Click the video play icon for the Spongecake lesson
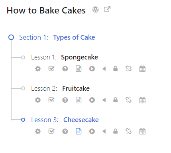Viewport: 171px width, 153px height. 92,69
